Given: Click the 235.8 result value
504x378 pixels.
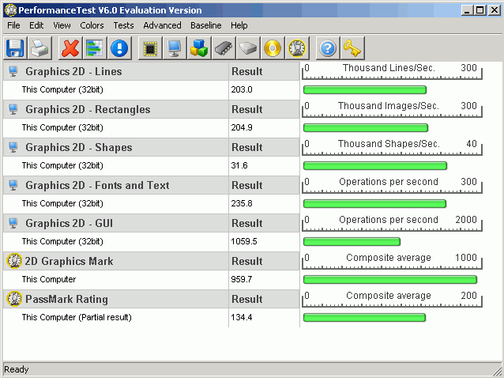Looking at the screenshot, I should [x=242, y=204].
